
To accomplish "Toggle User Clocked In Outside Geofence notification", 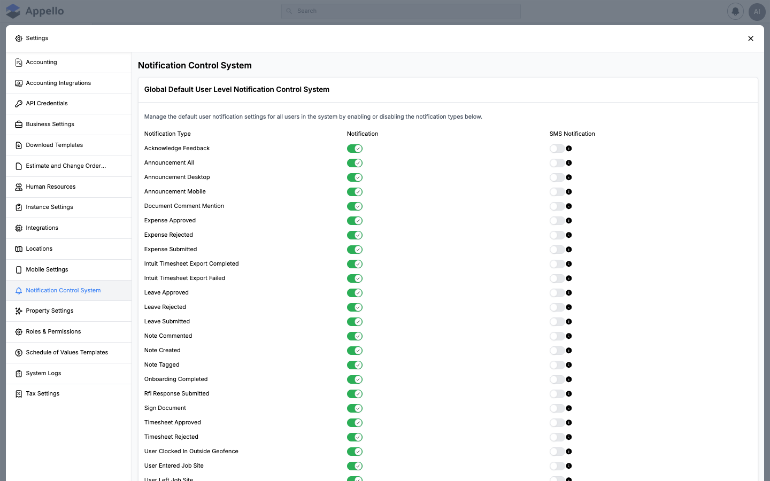I will tap(355, 452).
